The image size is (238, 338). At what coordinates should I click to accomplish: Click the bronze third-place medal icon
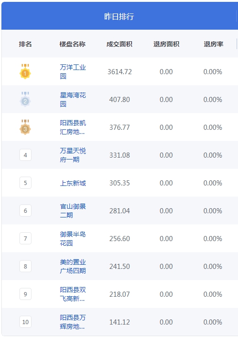point(25,127)
